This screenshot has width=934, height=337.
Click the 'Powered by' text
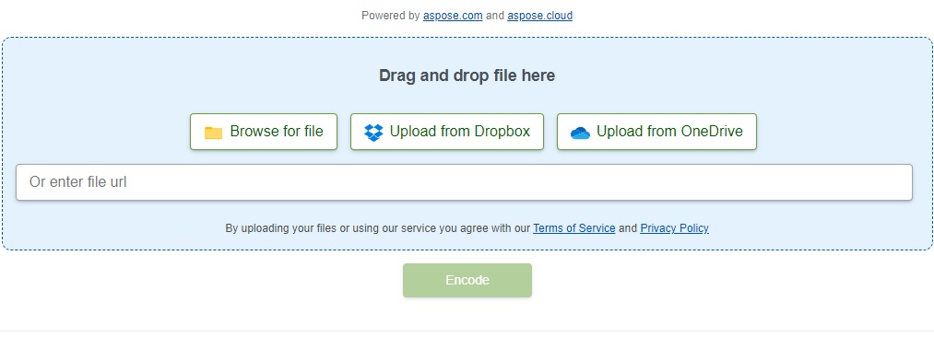coord(391,16)
